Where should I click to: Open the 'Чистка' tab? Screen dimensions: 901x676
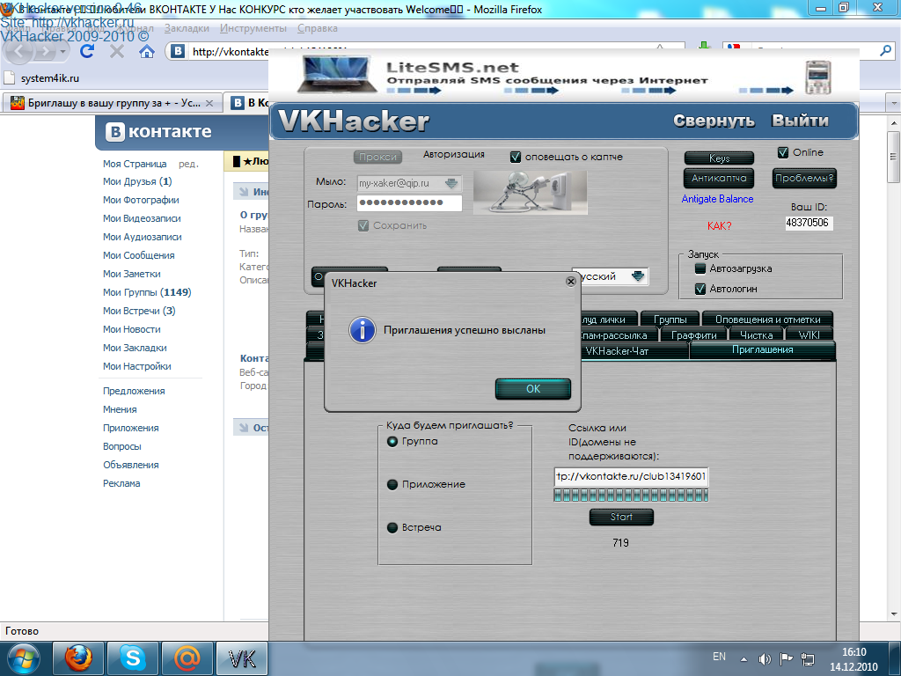click(x=756, y=335)
